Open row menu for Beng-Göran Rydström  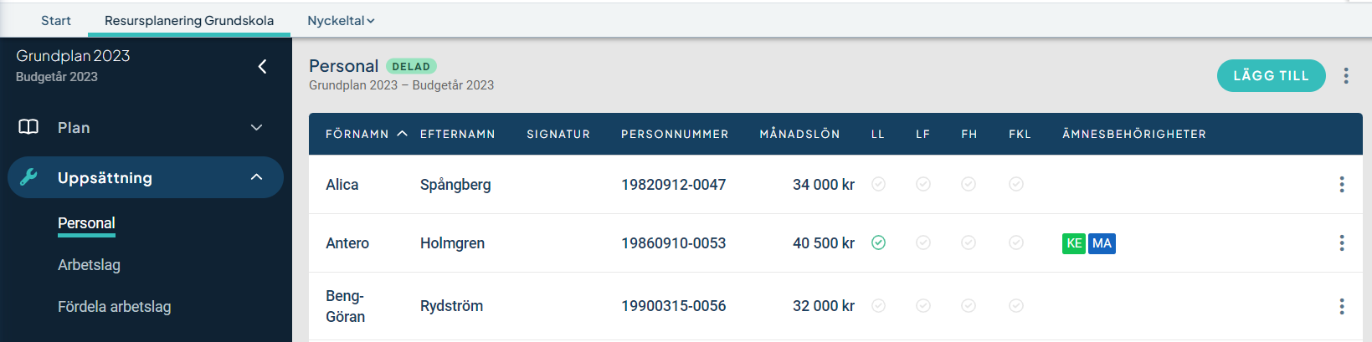click(x=1342, y=307)
